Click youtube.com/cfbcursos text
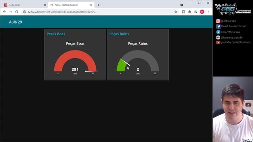The width and height of the screenshot is (253, 142). tap(236, 42)
